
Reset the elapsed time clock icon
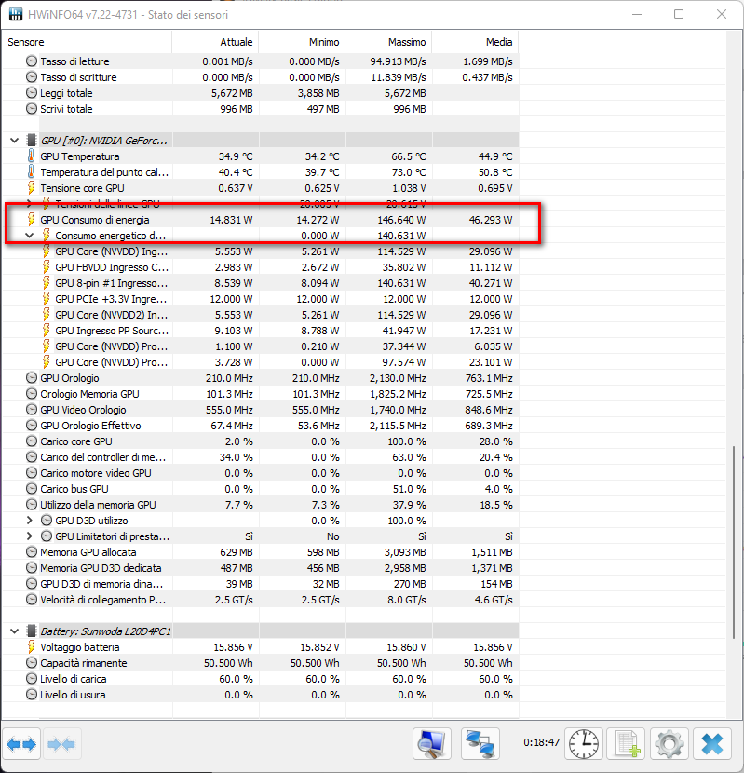coord(584,744)
